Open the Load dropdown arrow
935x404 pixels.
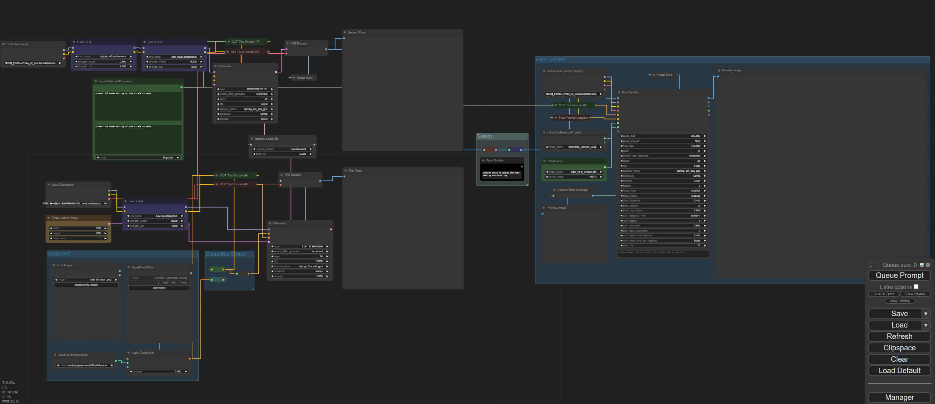925,325
